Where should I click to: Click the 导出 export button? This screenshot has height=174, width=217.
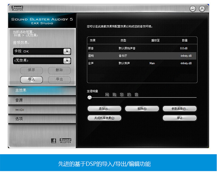click(59, 80)
